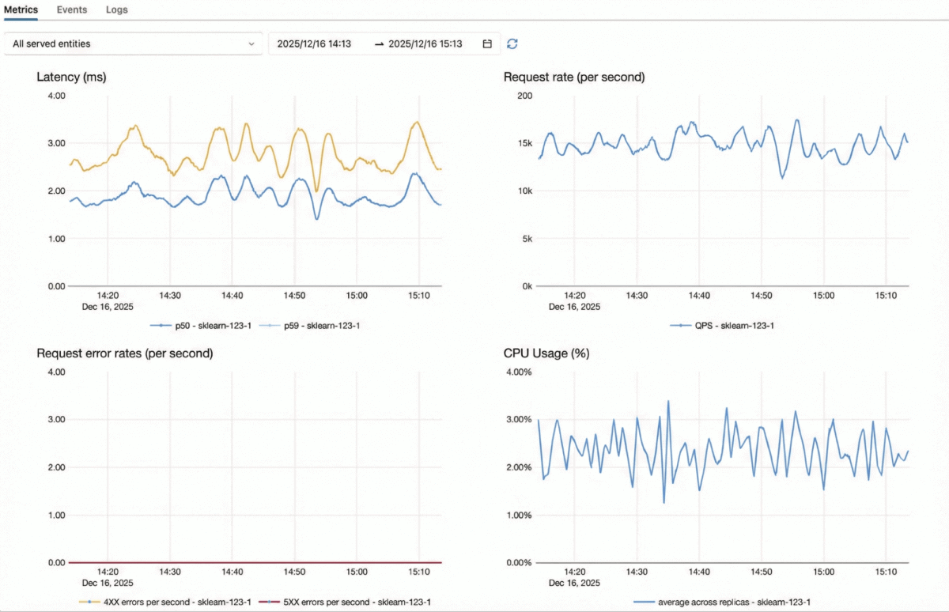The height and width of the screenshot is (612, 949).
Task: Click the start date 2025/12/16 14:13 field
Action: (x=314, y=44)
